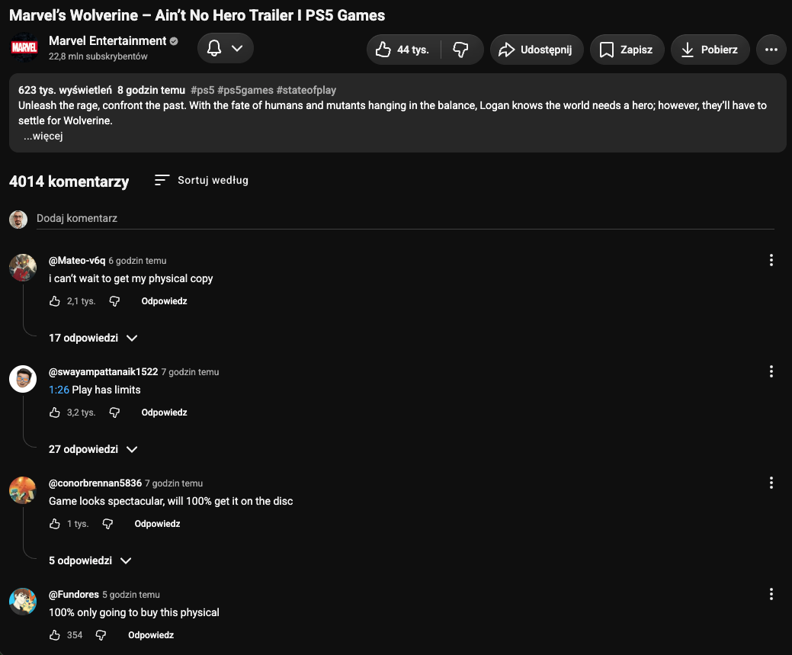Click the #stateofplay hashtag
The height and width of the screenshot is (655, 792).
pos(306,90)
